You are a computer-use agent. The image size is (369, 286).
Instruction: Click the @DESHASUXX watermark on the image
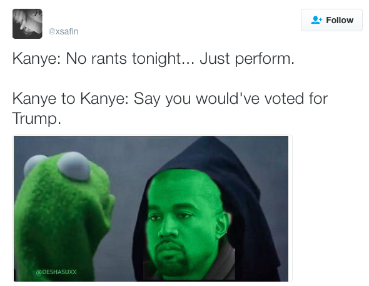56,272
